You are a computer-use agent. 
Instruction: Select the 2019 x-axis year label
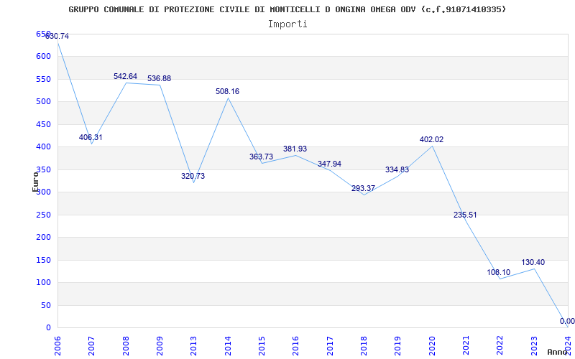tap(397, 346)
